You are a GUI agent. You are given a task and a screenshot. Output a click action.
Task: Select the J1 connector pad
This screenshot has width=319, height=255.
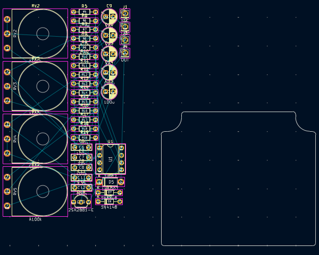125,14
